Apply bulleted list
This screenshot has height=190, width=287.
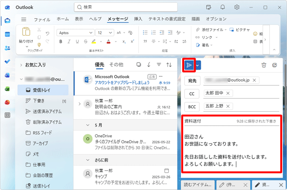(x=145, y=33)
